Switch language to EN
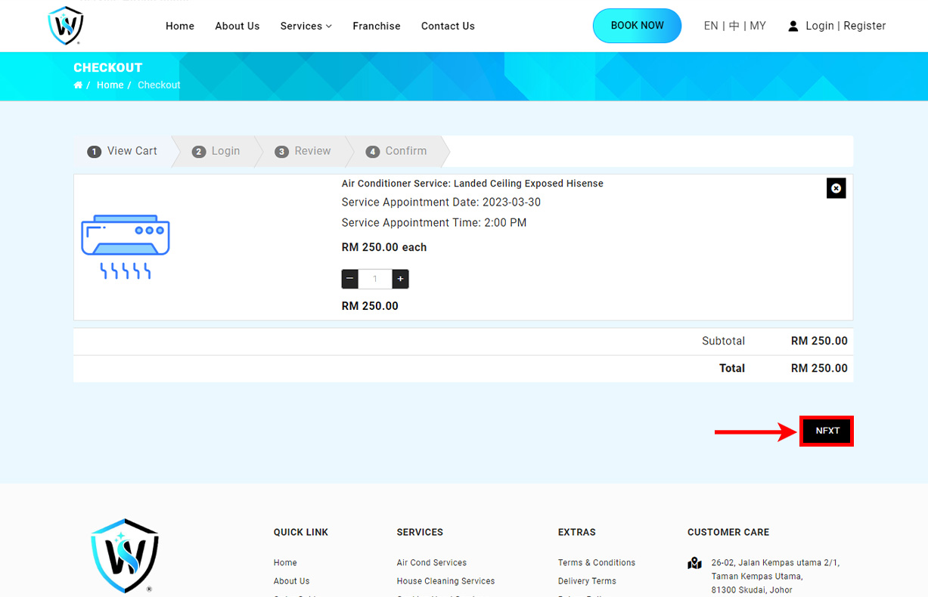928x597 pixels. click(x=710, y=26)
